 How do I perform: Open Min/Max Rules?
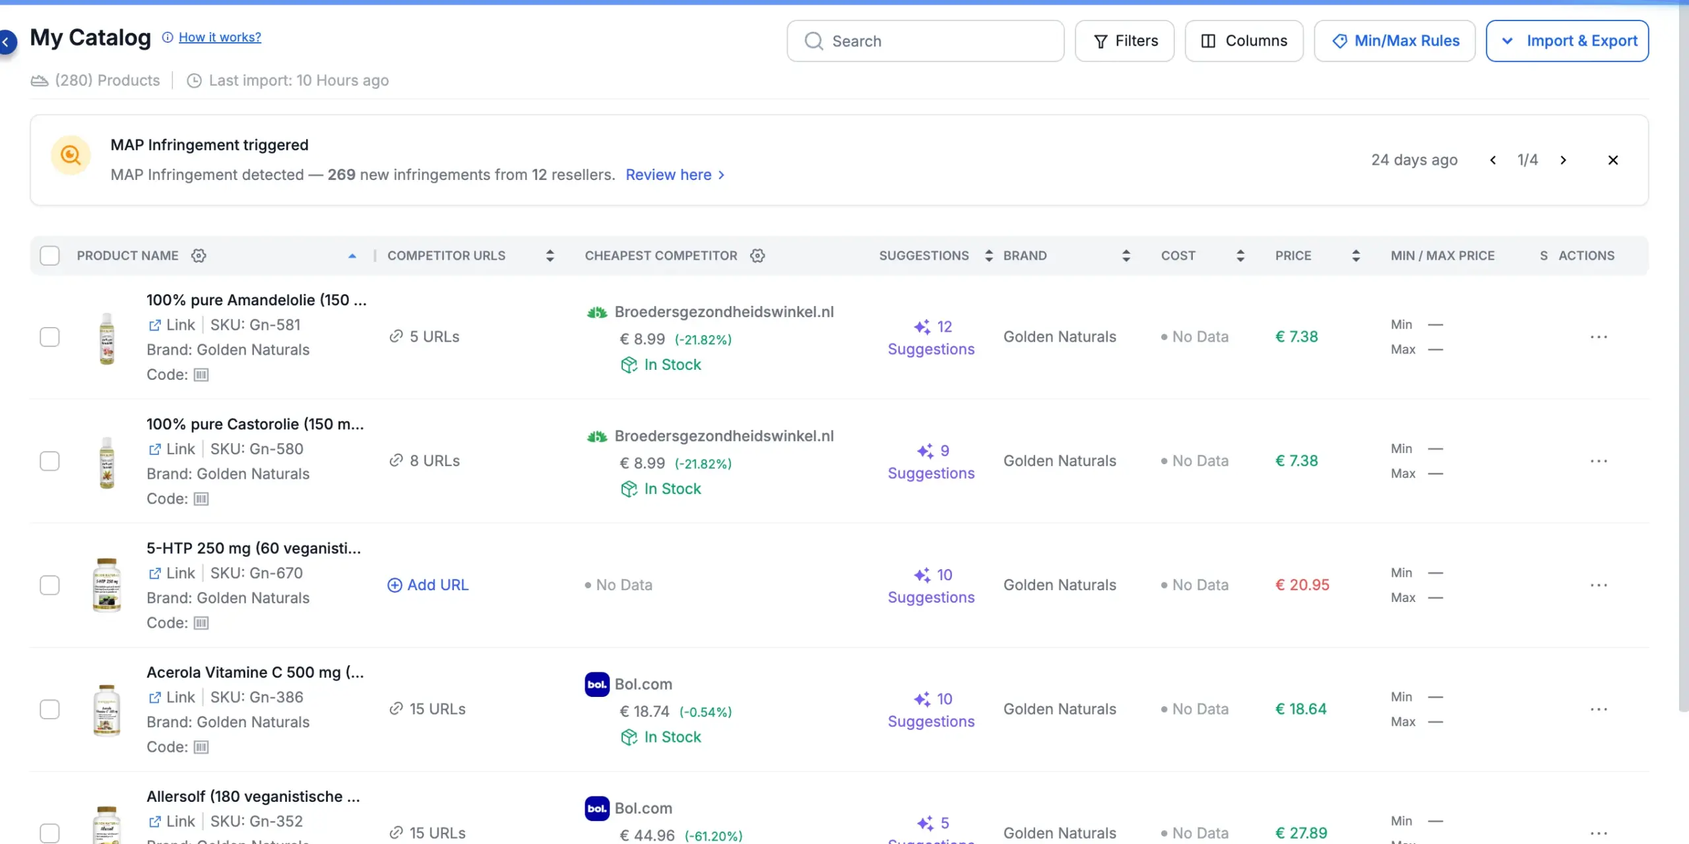pos(1394,41)
